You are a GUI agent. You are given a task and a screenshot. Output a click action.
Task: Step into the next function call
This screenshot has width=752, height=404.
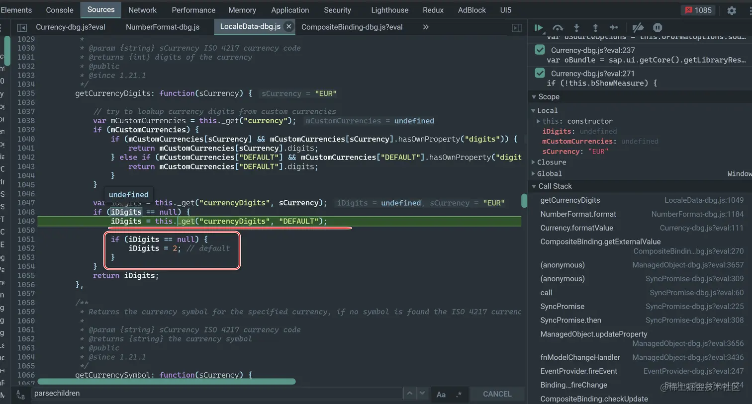(x=576, y=28)
